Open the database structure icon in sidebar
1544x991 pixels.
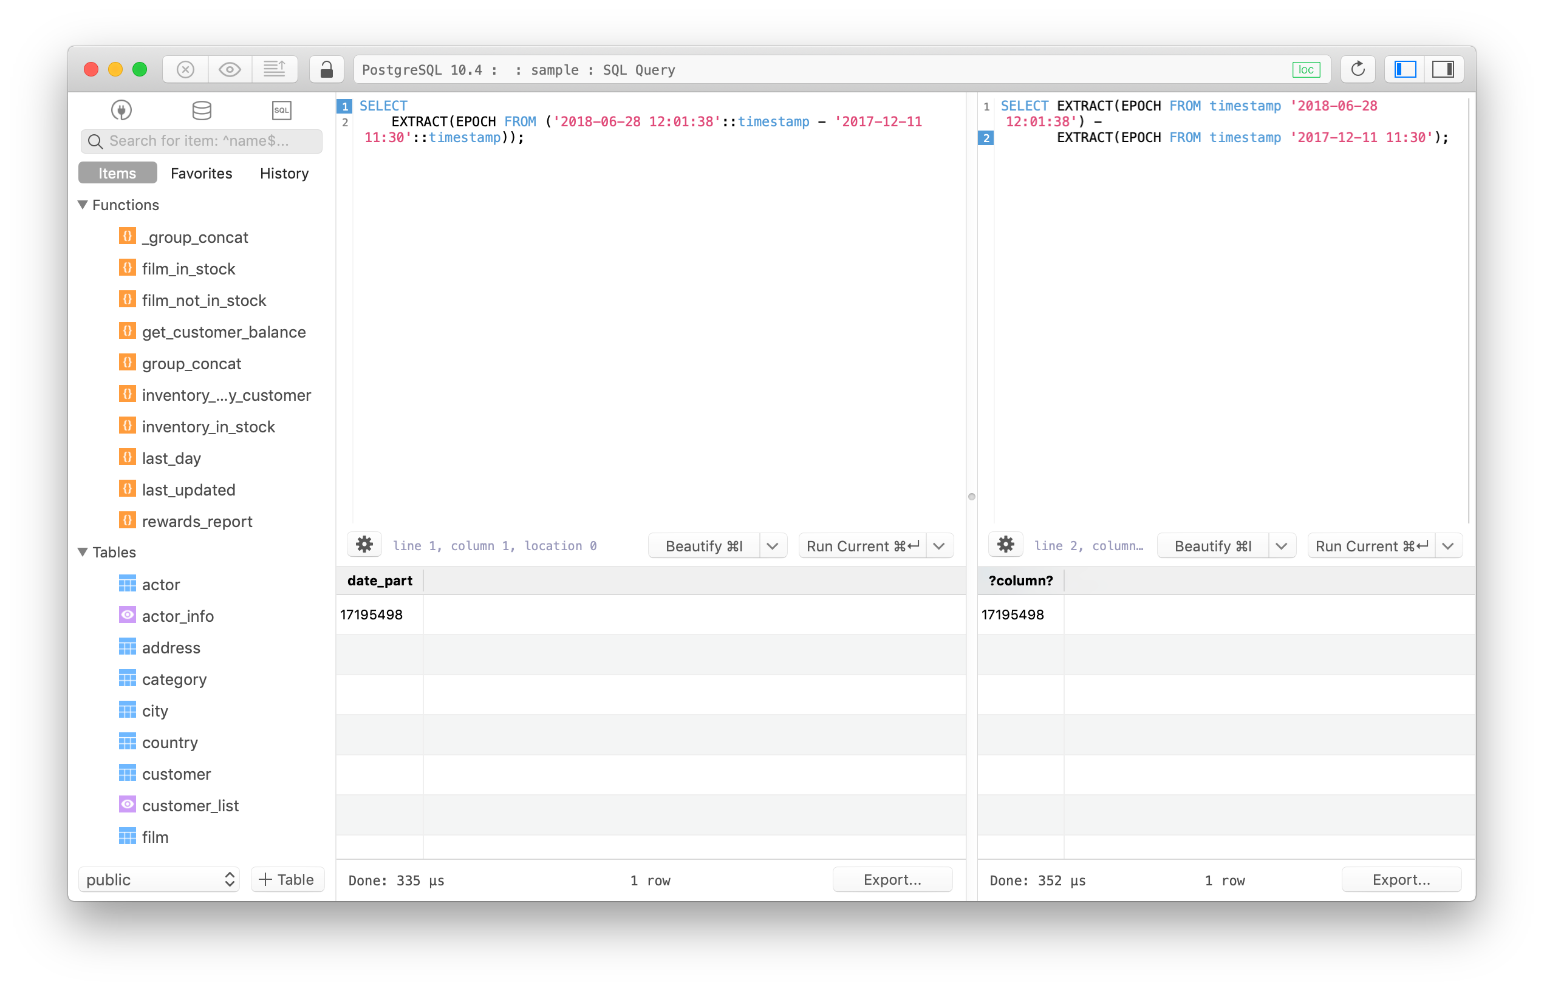(x=202, y=110)
